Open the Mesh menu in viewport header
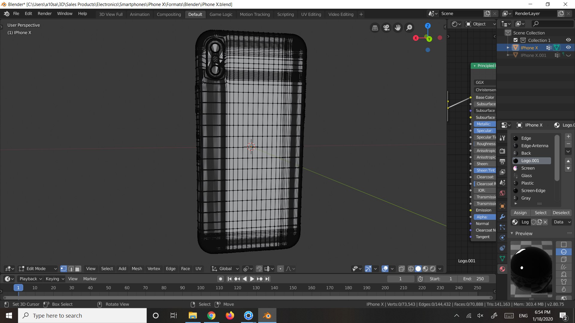The height and width of the screenshot is (323, 575). coord(137,269)
